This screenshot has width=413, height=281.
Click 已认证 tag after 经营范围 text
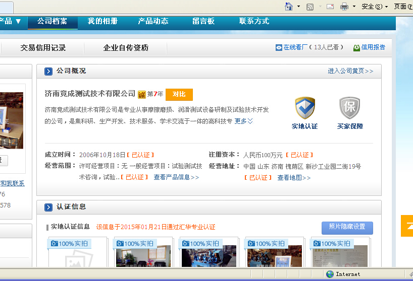pyautogui.click(x=134, y=177)
